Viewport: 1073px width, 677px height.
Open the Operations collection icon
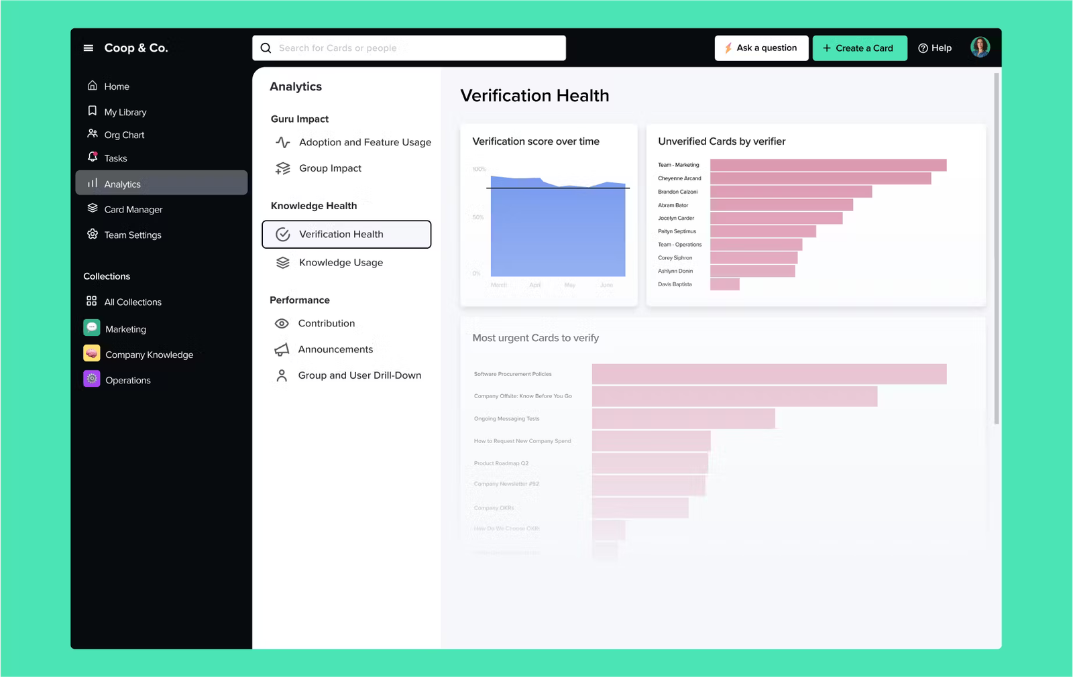[92, 379]
